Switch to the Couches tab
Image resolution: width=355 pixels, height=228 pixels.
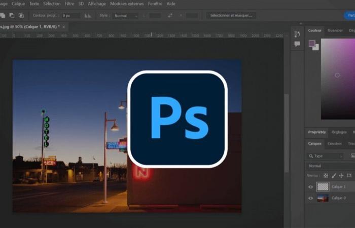(334, 143)
